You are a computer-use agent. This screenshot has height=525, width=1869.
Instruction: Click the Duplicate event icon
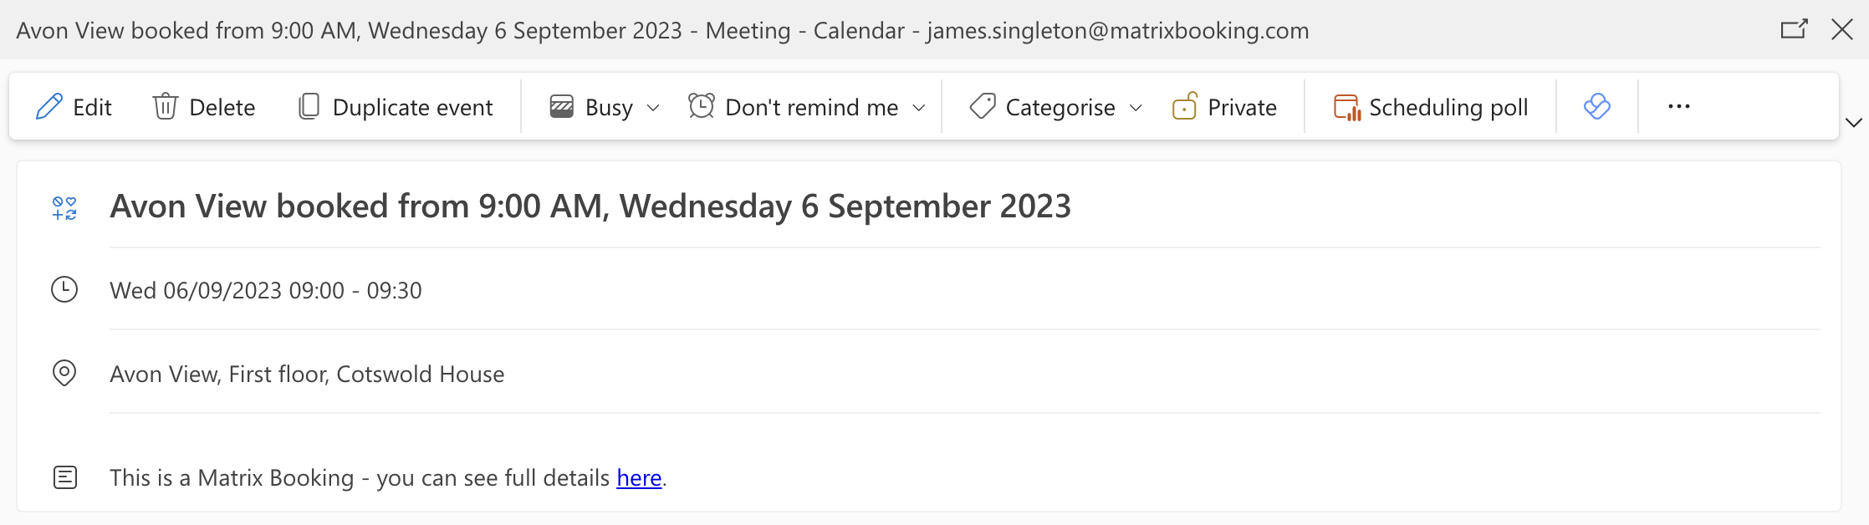pos(309,107)
